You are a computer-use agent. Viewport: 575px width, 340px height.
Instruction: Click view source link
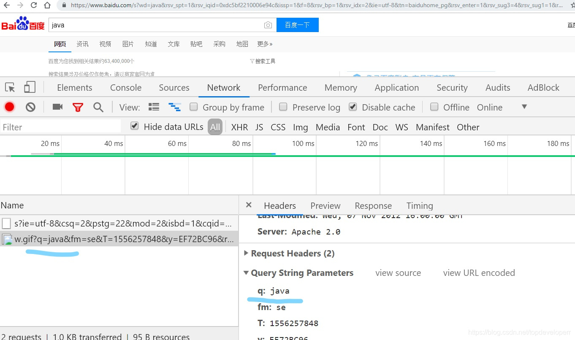click(398, 273)
